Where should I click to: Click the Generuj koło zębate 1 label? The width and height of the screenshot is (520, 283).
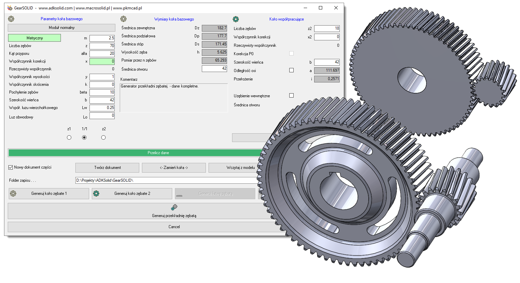pyautogui.click(x=49, y=193)
